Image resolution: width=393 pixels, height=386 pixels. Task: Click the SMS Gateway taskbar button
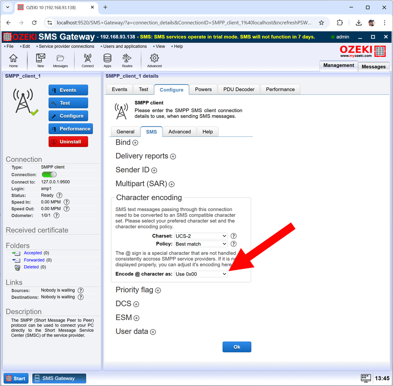coord(59,378)
